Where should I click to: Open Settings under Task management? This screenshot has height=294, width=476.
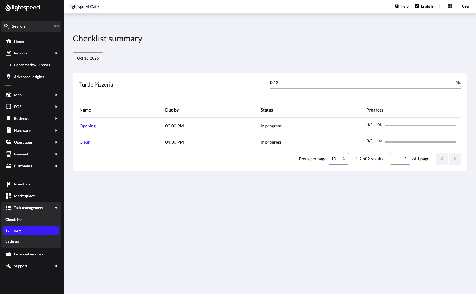coord(12,241)
